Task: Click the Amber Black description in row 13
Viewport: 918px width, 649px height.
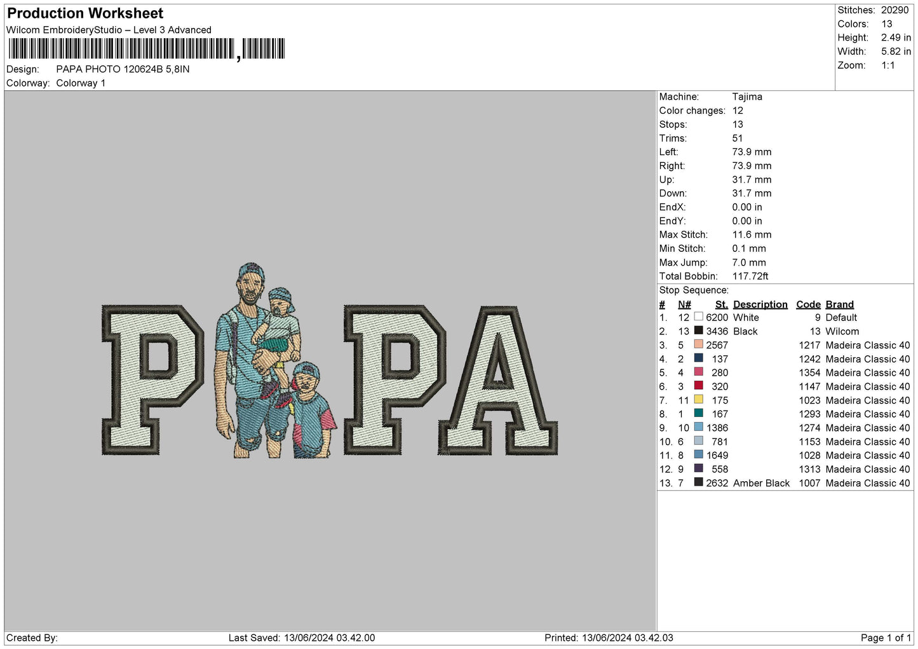Action: [x=761, y=483]
